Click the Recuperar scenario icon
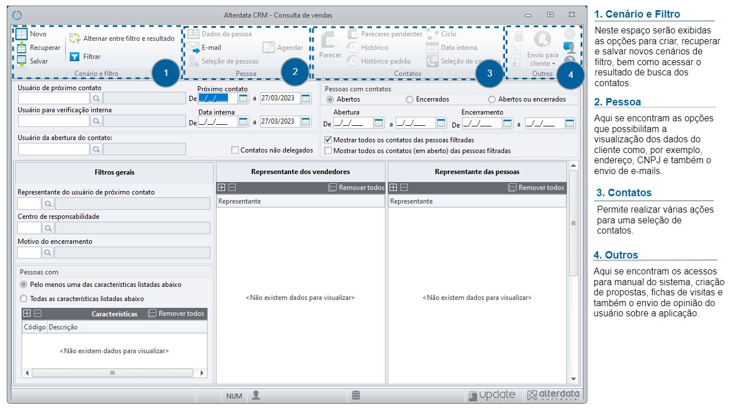Screen dimensions: 741x415 (x=21, y=48)
